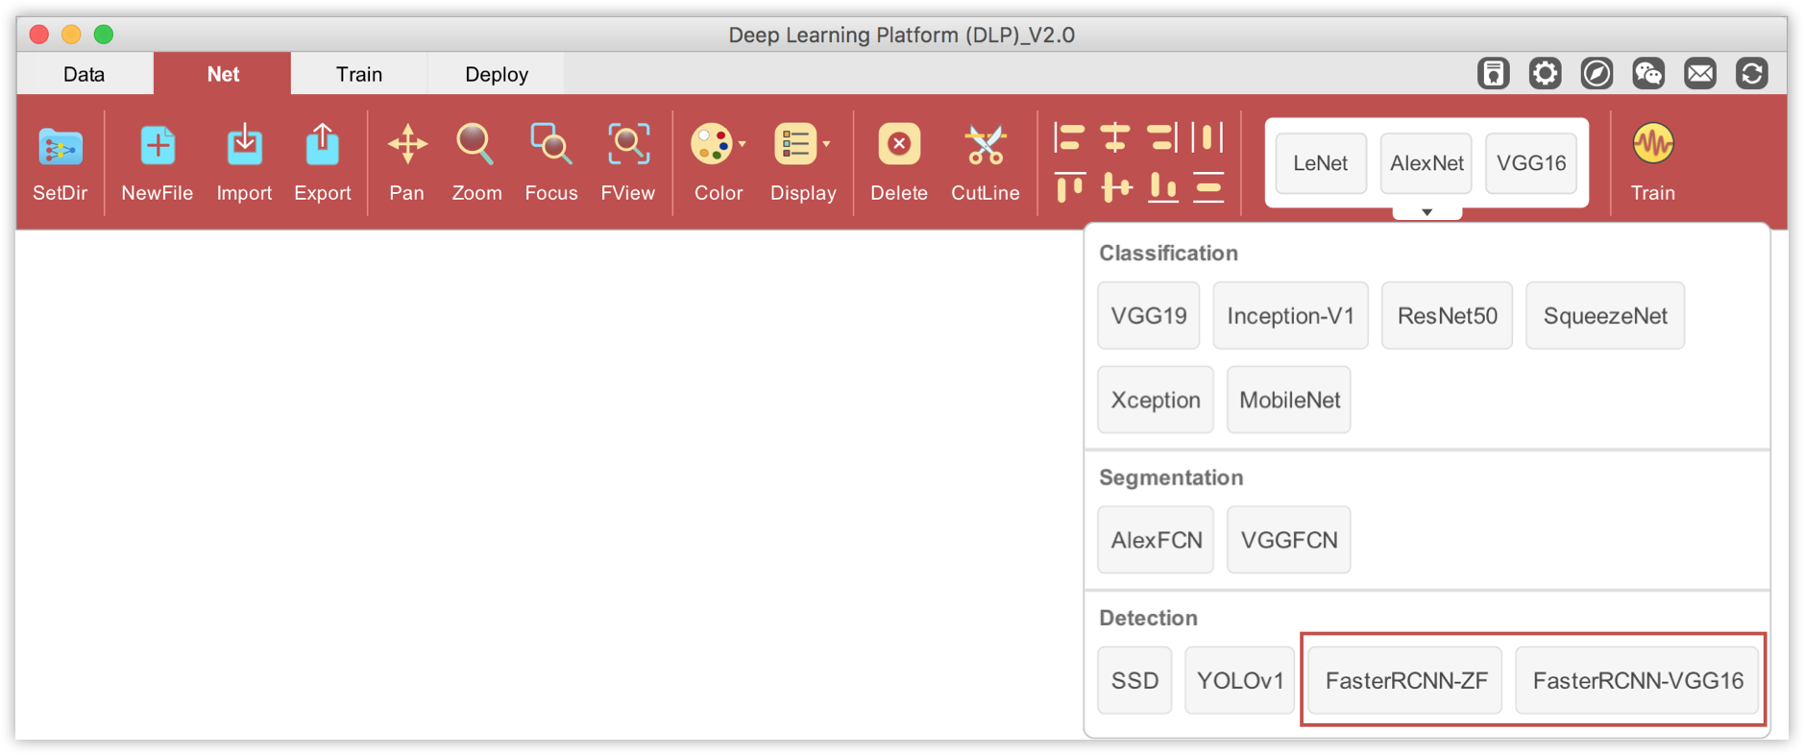Switch to the Data tab

pos(85,74)
